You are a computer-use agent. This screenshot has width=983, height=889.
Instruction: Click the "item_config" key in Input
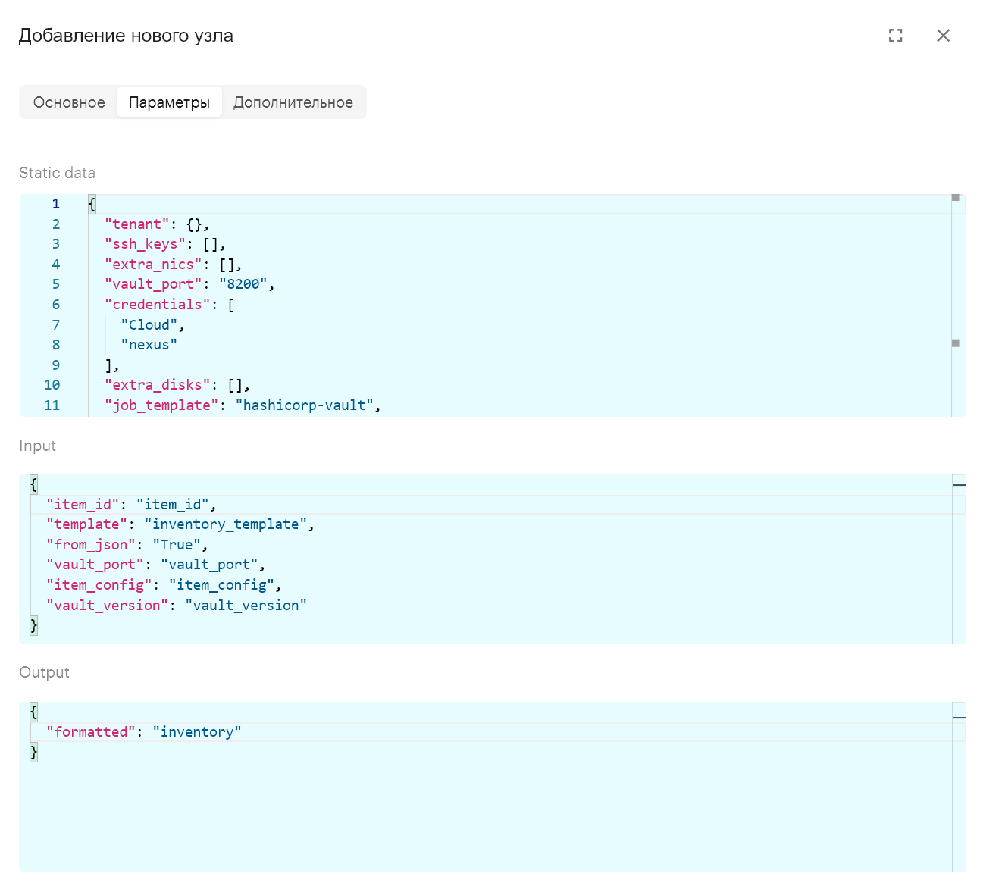tap(99, 585)
